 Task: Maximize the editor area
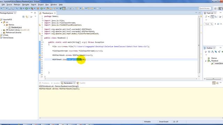[x=200, y=13]
